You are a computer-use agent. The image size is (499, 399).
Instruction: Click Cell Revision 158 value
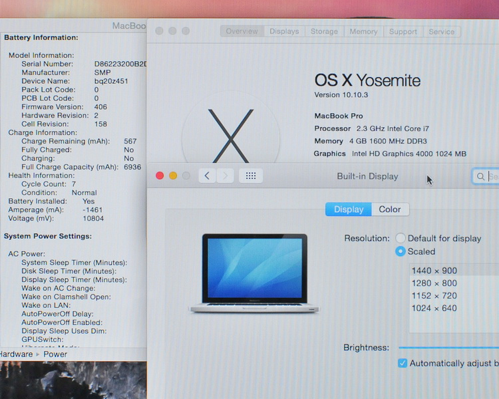pos(100,124)
